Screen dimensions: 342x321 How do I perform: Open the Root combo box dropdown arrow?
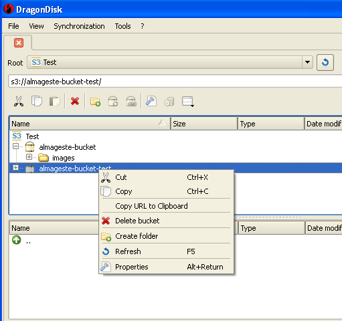(307, 62)
